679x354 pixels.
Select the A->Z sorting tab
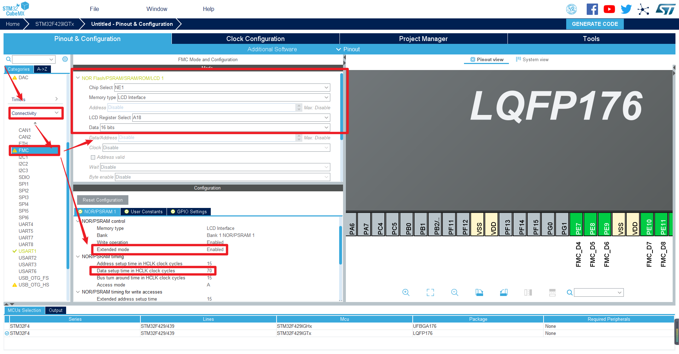(x=42, y=69)
